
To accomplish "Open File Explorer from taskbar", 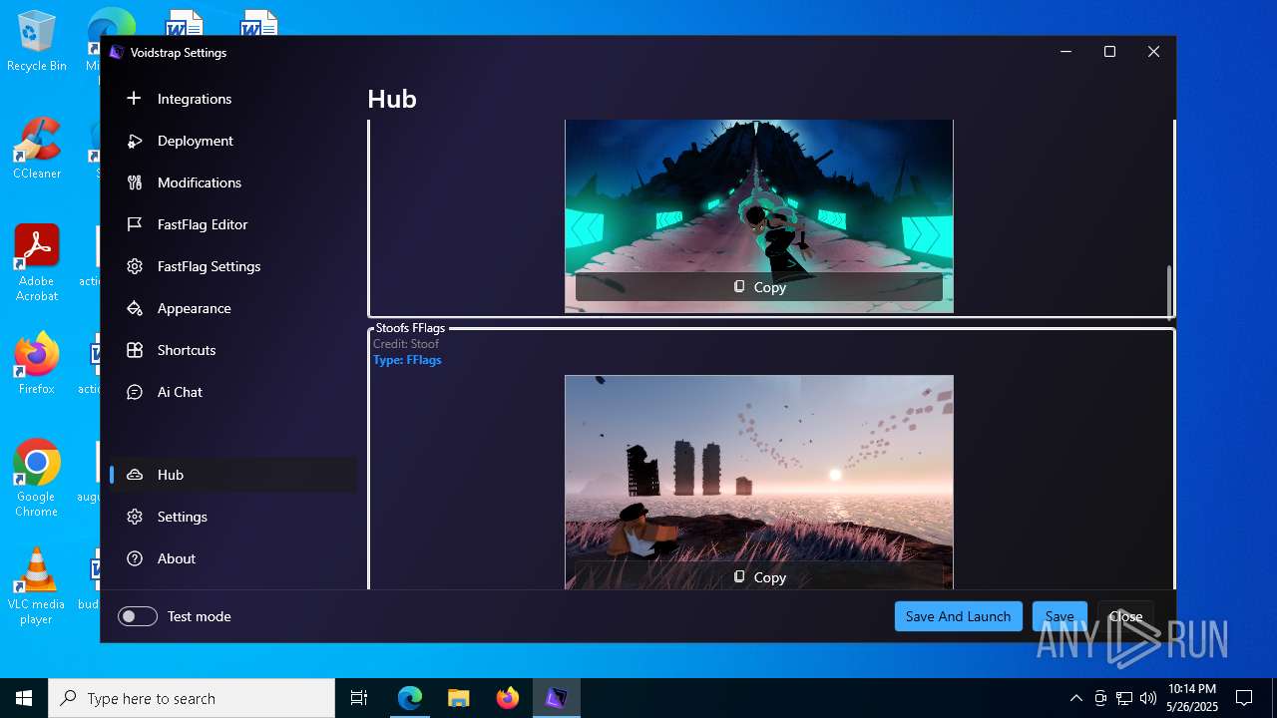I will 459,698.
